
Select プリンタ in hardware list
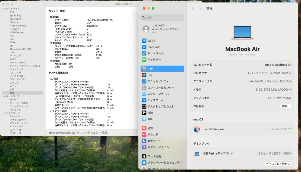coord(14,83)
